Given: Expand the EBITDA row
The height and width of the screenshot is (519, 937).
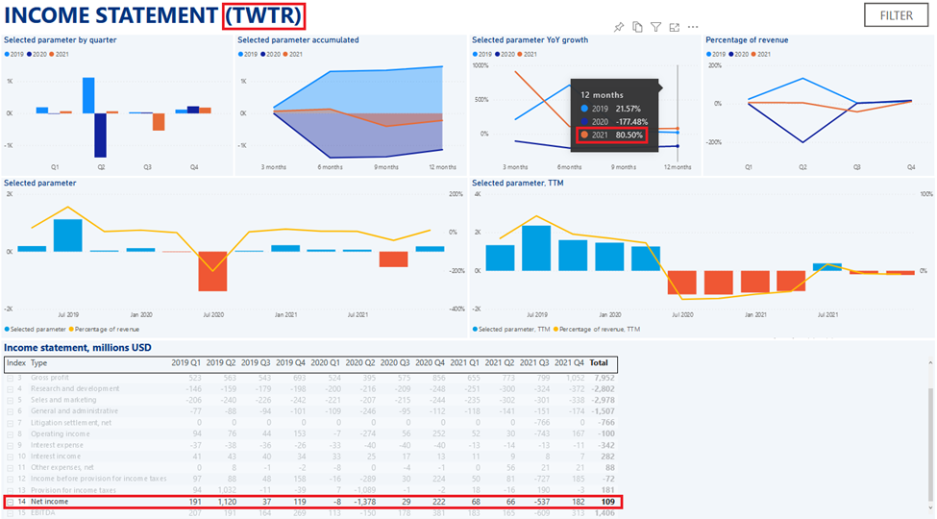Looking at the screenshot, I should 11,513.
